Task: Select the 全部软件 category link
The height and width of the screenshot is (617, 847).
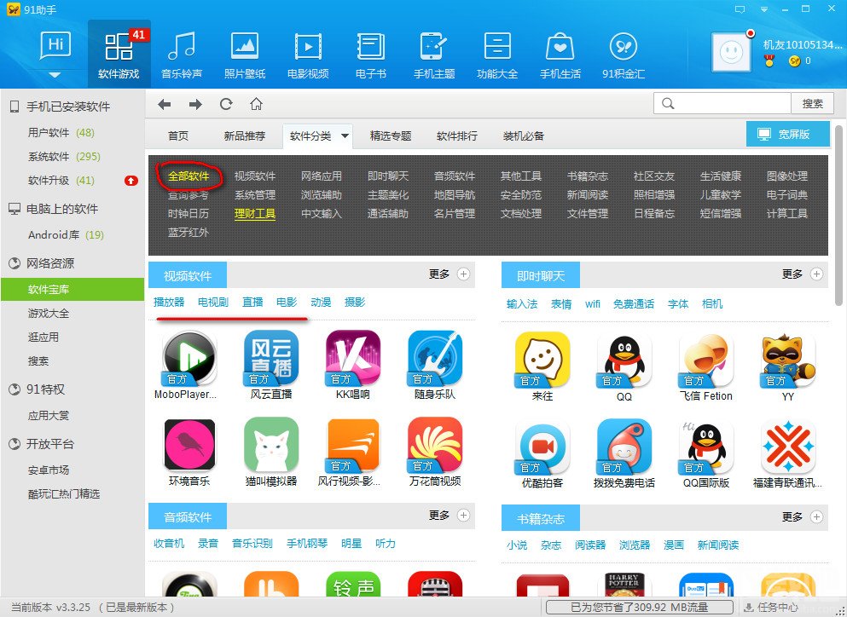Action: click(x=189, y=176)
